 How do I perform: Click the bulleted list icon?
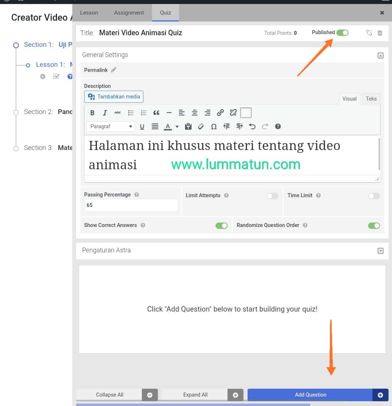pos(131,113)
